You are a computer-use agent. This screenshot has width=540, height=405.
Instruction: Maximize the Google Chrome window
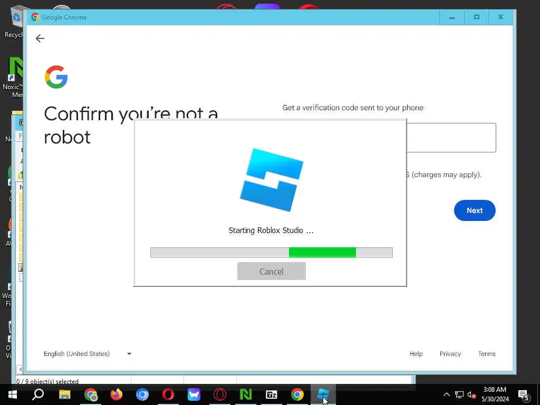point(476,17)
